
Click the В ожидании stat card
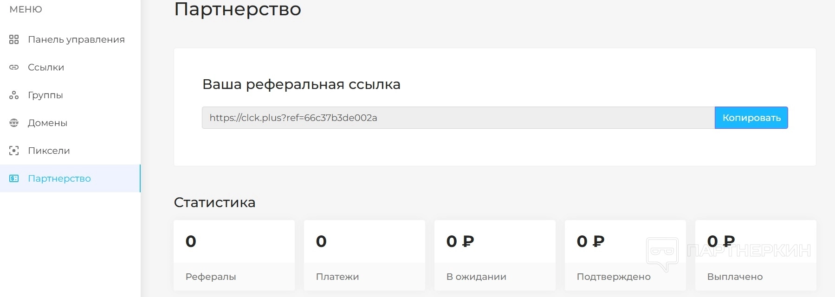point(495,255)
